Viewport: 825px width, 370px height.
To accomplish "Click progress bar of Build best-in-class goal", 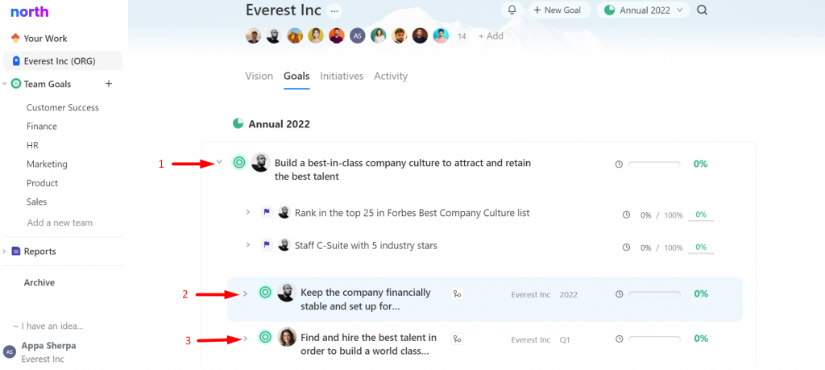I will point(654,164).
